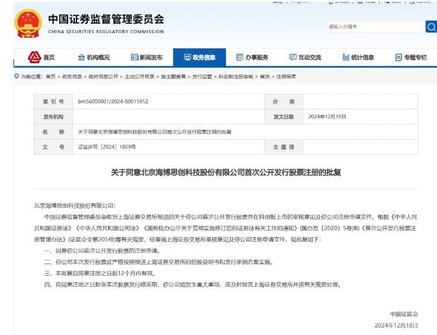Click the salutation 北京海博思创科技股份有限公司:
Viewport: 437px width, 335px height.
75,205
